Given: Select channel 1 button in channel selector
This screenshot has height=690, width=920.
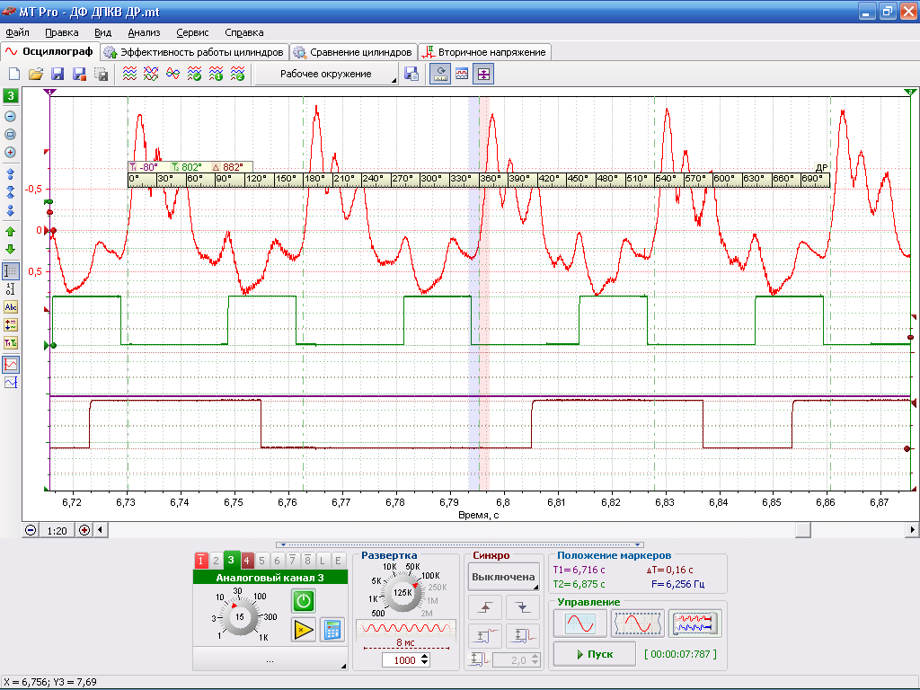Looking at the screenshot, I should tap(200, 561).
